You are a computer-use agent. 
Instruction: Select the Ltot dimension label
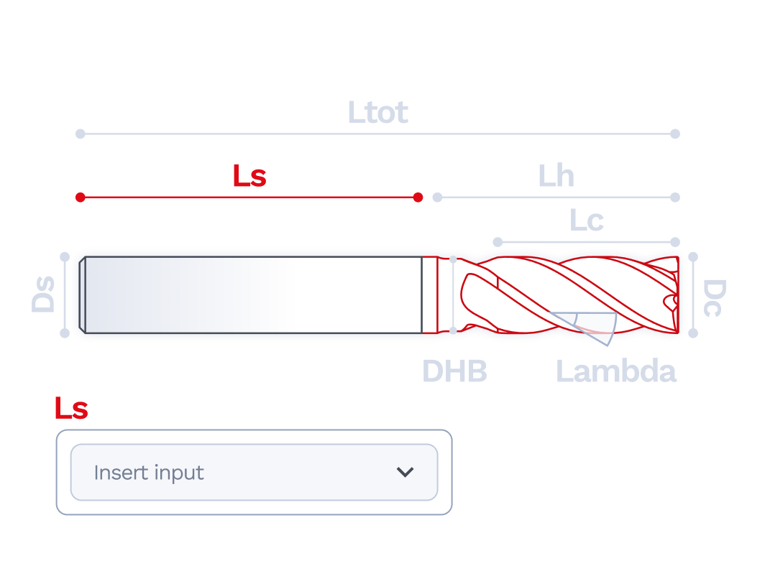pyautogui.click(x=377, y=112)
